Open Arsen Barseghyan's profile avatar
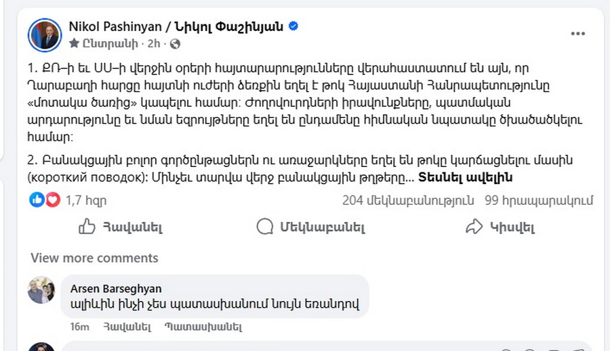The width and height of the screenshot is (610, 351). tap(41, 290)
